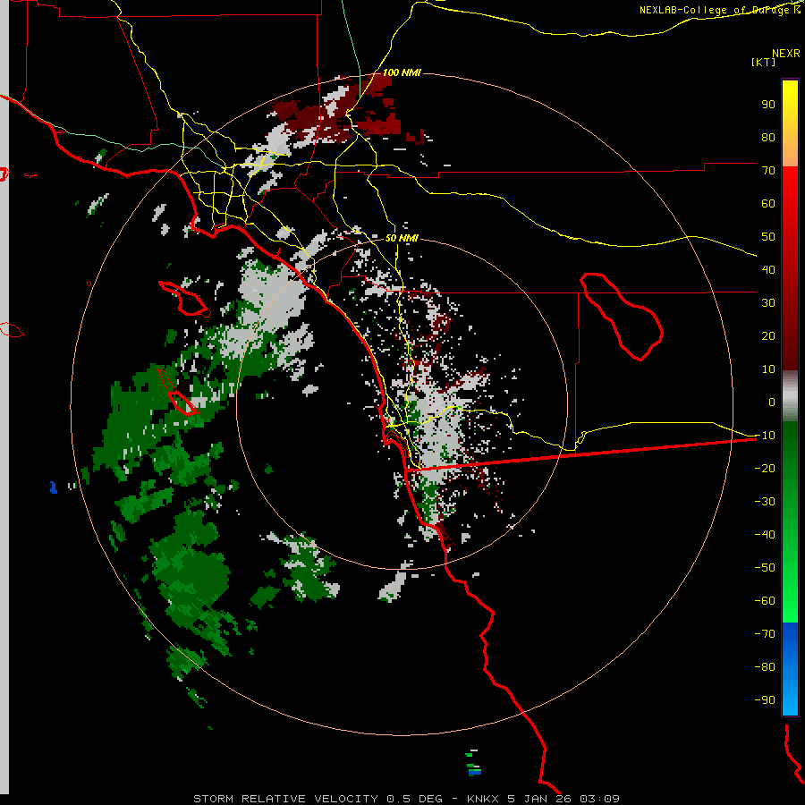Click the [KT] units label
805x805 pixels.
coord(764,62)
